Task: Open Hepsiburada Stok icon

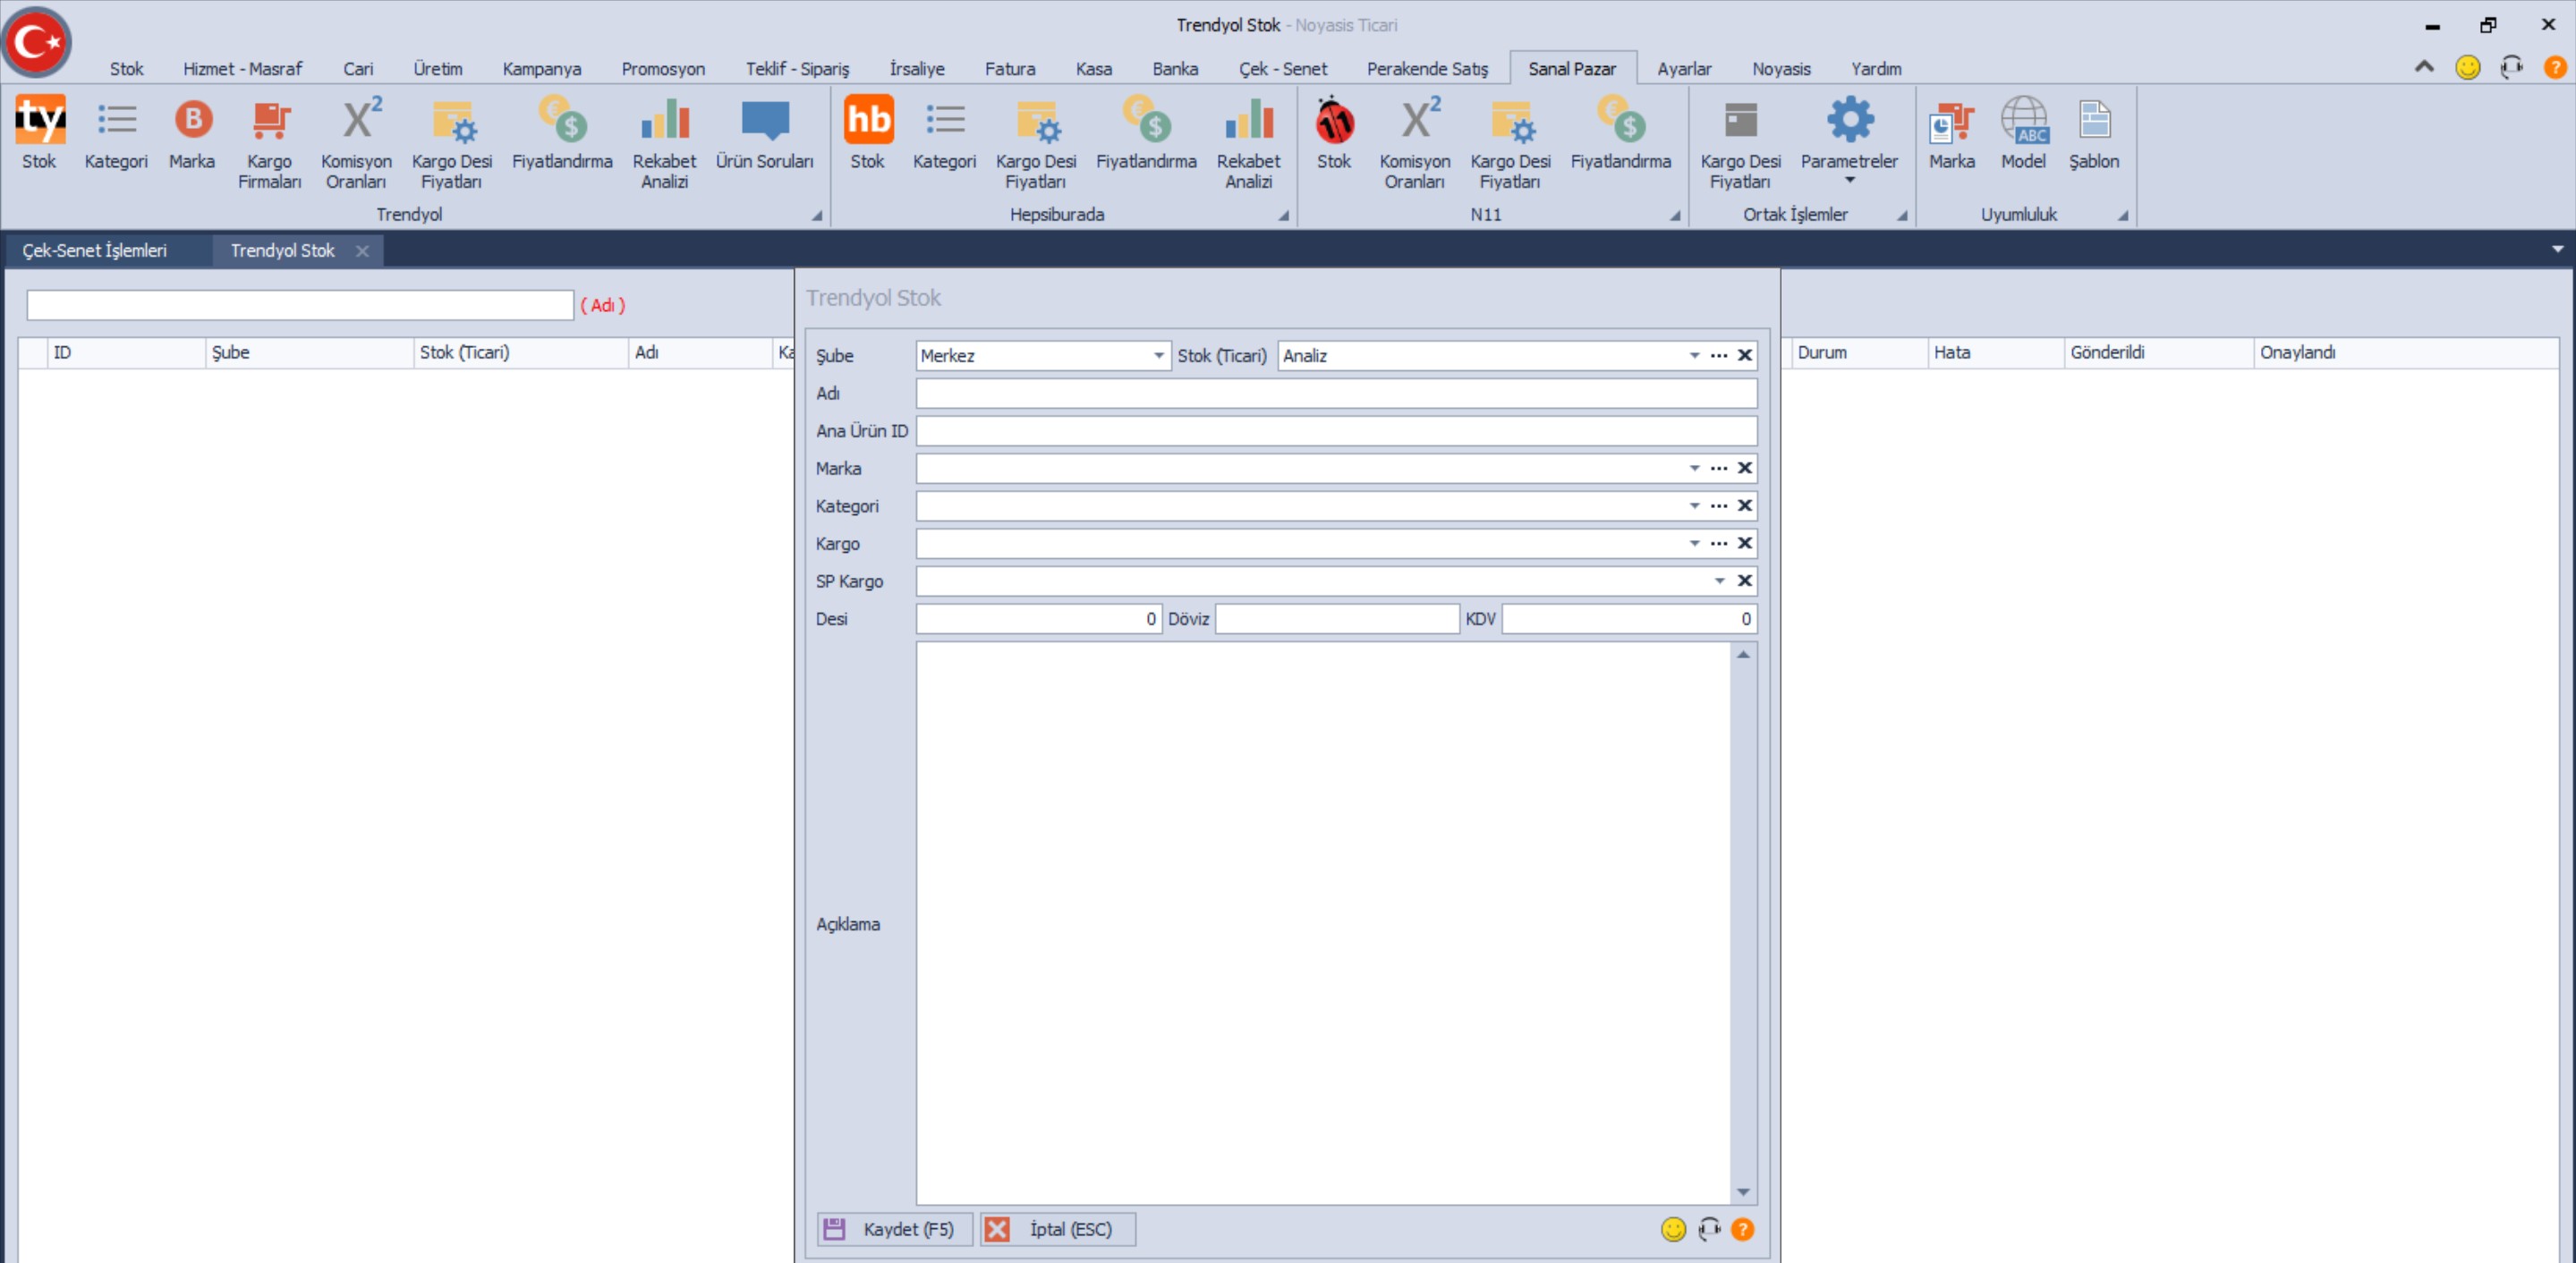Action: pyautogui.click(x=868, y=133)
